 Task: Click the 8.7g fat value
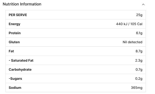pos(139,51)
